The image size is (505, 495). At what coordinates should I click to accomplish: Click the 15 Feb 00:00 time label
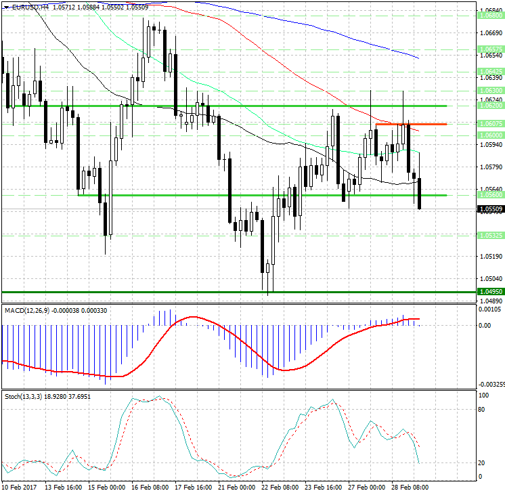pyautogui.click(x=106, y=488)
